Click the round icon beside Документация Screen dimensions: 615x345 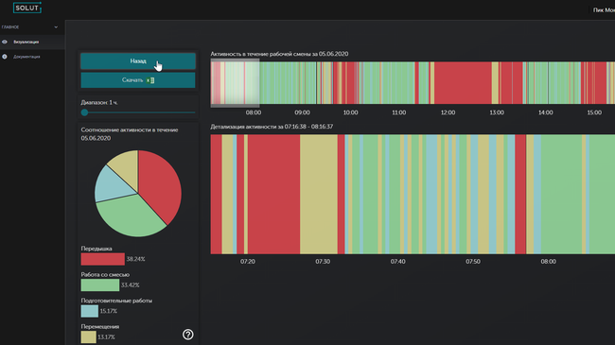[x=5, y=57]
